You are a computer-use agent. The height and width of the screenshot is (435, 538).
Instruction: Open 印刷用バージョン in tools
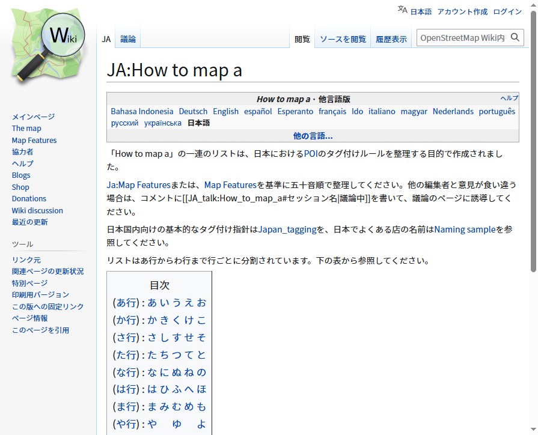40,294
